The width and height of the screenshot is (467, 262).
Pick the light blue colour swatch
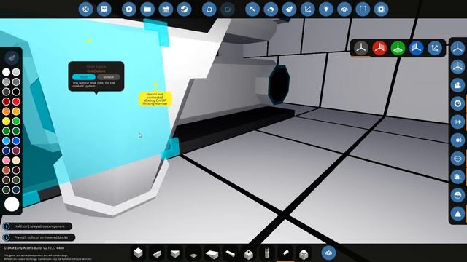pyautogui.click(x=7, y=140)
